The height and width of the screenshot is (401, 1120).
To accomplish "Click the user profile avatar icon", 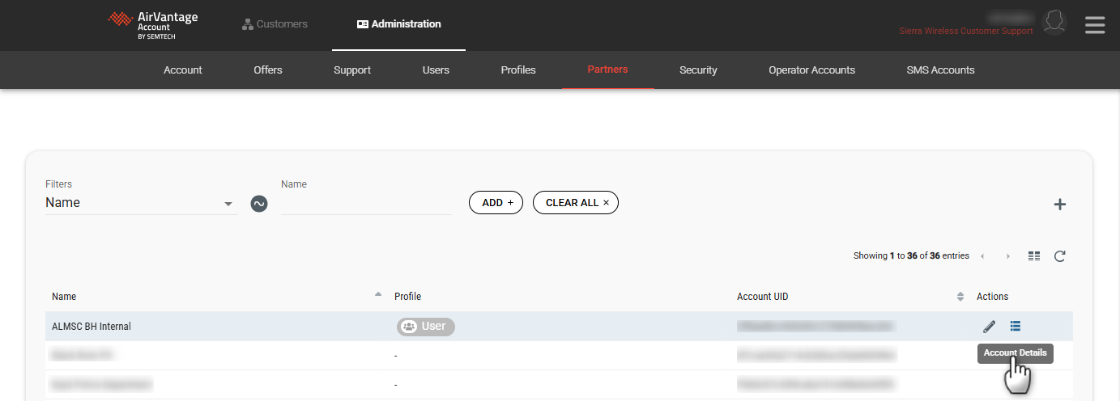I will [1054, 23].
